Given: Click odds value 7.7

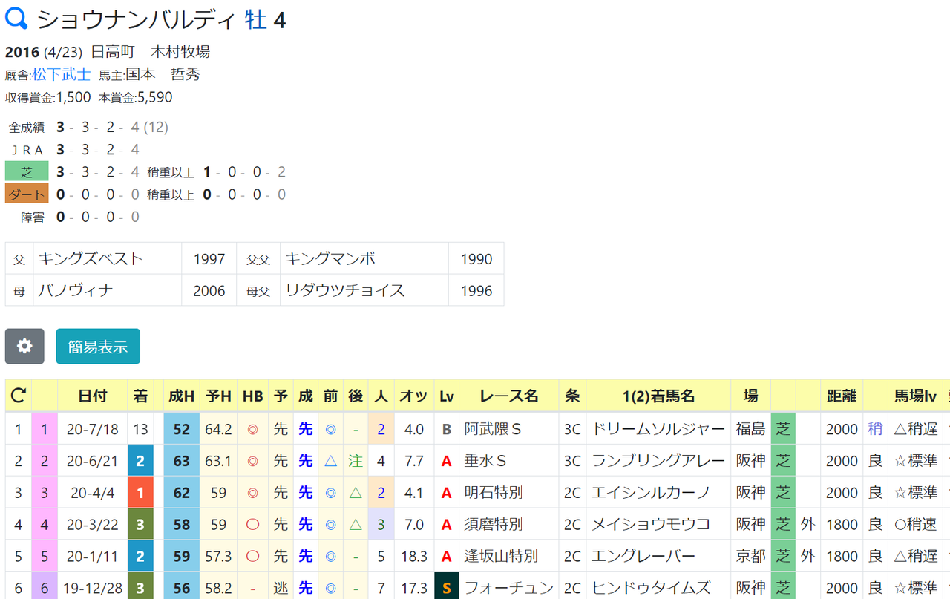Looking at the screenshot, I should click(413, 461).
